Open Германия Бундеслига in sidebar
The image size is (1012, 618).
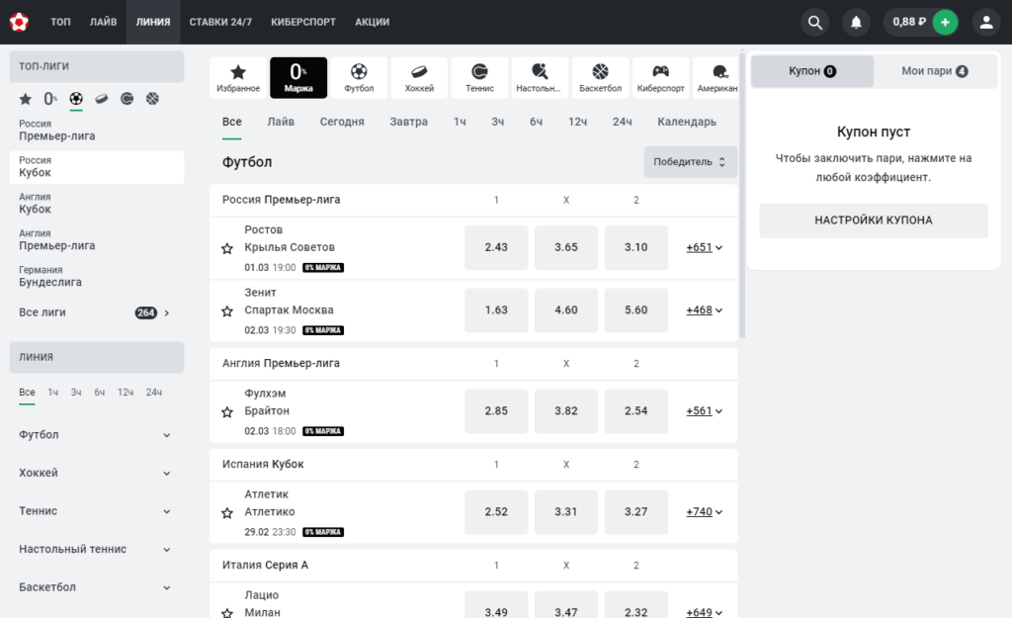tap(96, 277)
